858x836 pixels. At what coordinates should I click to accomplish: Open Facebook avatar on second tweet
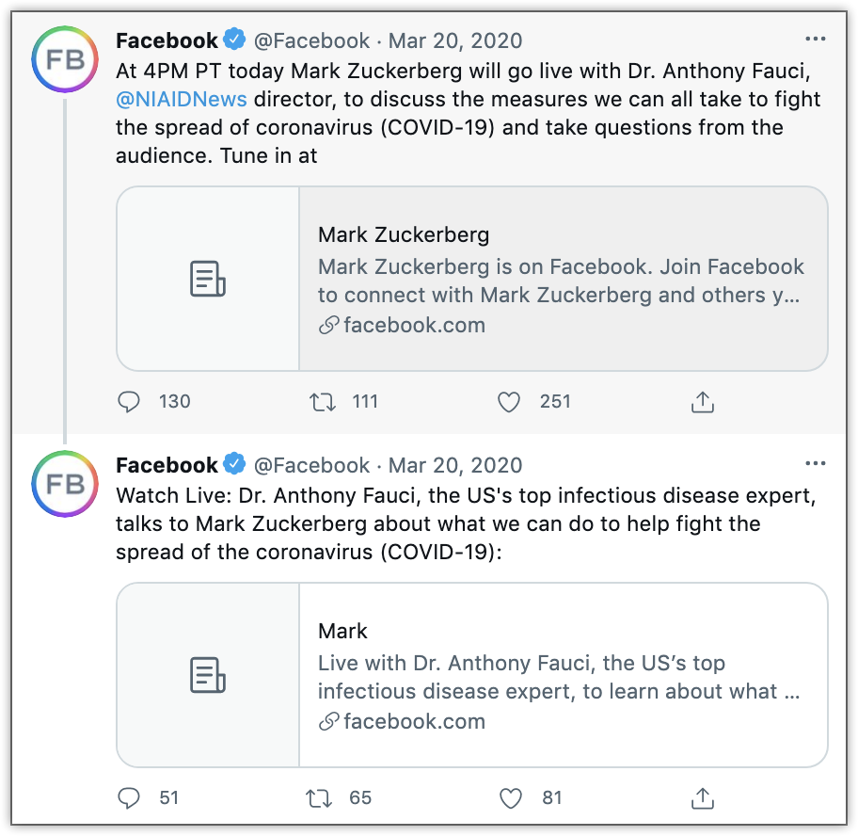point(65,485)
